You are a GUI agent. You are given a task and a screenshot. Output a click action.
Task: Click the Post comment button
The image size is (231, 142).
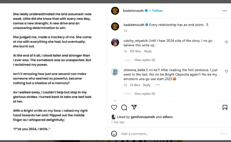pyautogui.click(x=224, y=134)
